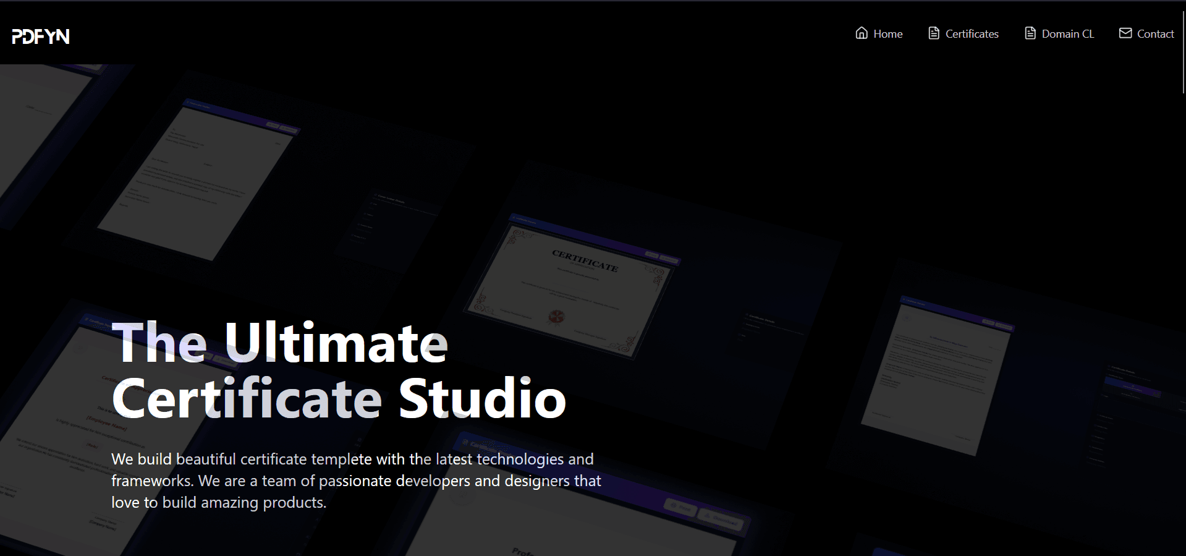This screenshot has height=556, width=1186.
Task: Click the file icon beside Domain CL
Action: 1030,33
